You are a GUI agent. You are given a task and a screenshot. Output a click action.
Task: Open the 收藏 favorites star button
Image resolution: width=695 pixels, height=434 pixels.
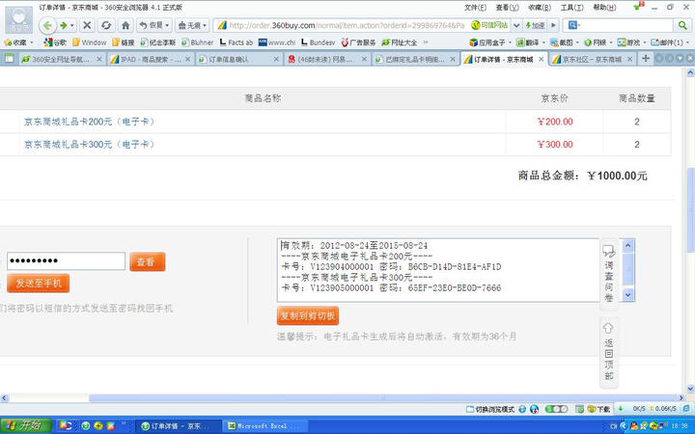[x=18, y=42]
